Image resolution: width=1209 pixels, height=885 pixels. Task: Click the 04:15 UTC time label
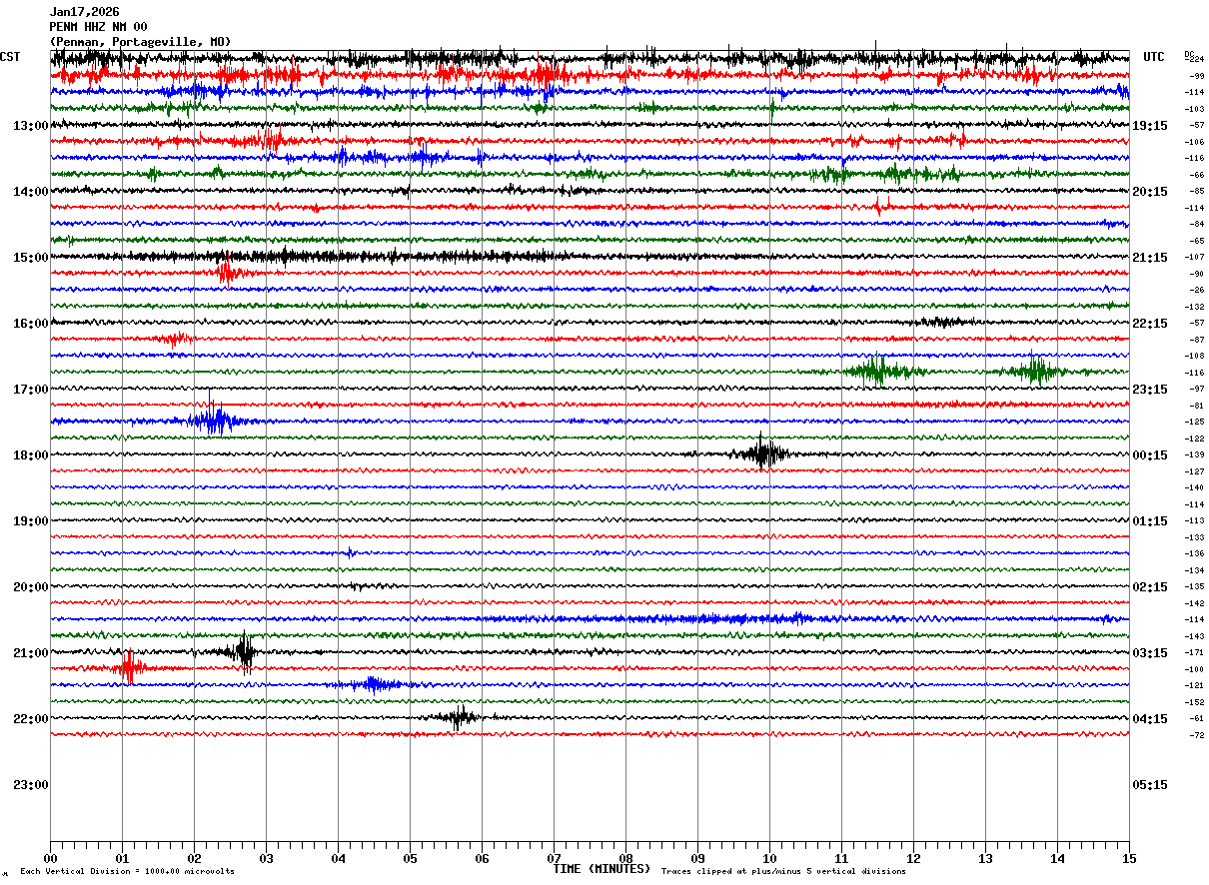1150,719
